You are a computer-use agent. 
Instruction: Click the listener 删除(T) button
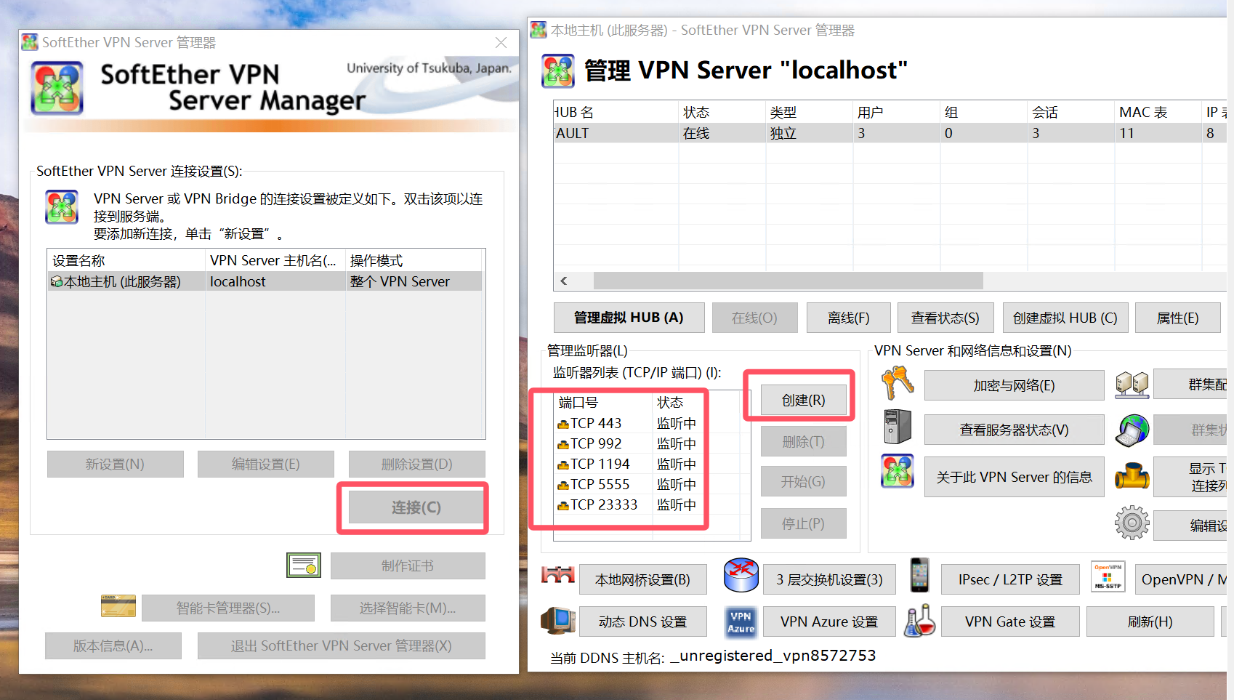(x=803, y=441)
